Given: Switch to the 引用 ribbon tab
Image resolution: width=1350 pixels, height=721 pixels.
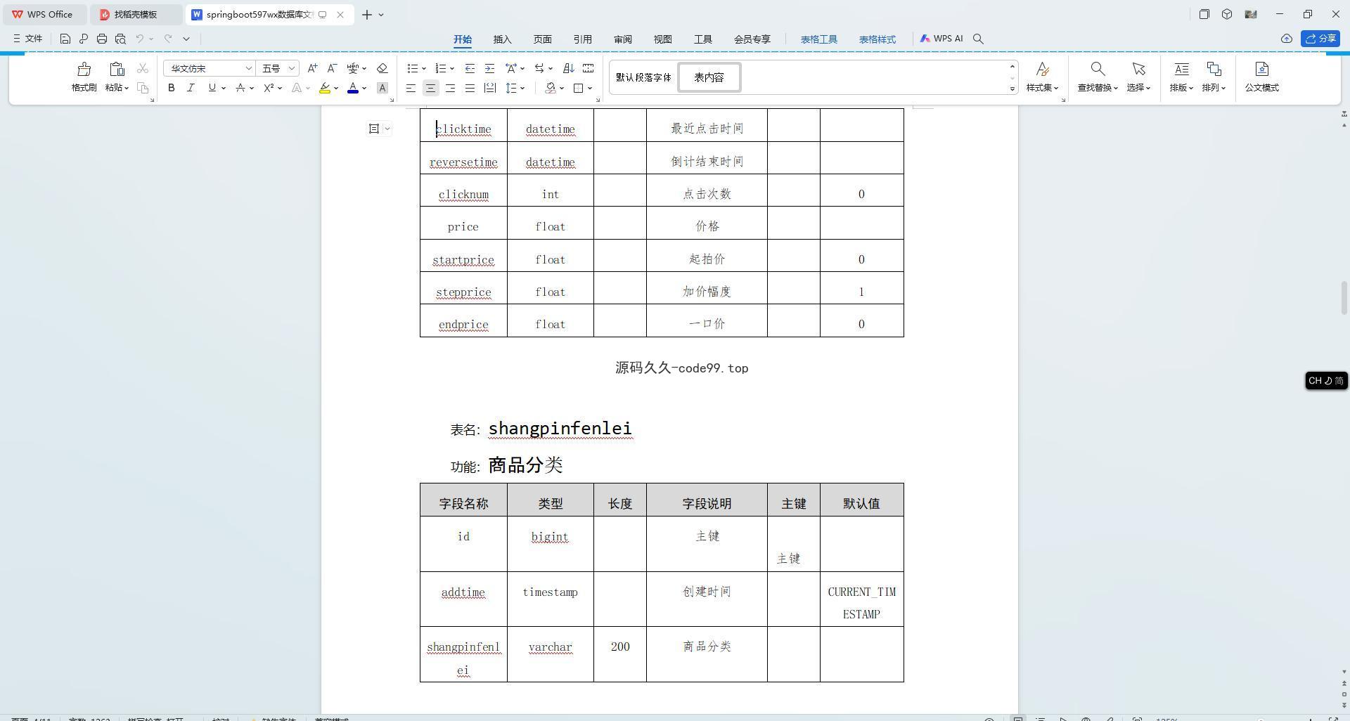Looking at the screenshot, I should pyautogui.click(x=582, y=39).
